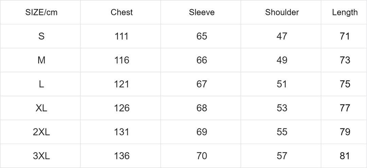
Task: Click the Sleeve column header
Action: point(202,13)
